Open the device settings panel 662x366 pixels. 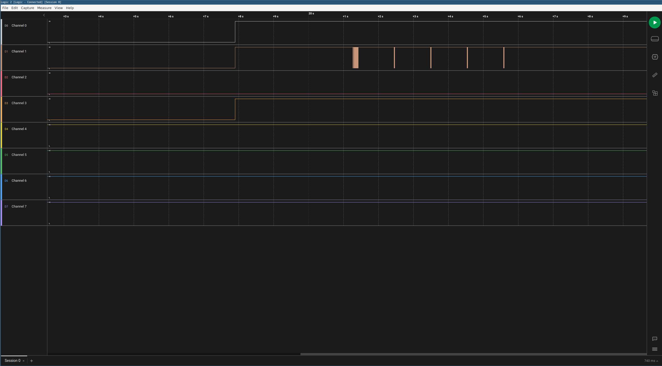(654, 39)
